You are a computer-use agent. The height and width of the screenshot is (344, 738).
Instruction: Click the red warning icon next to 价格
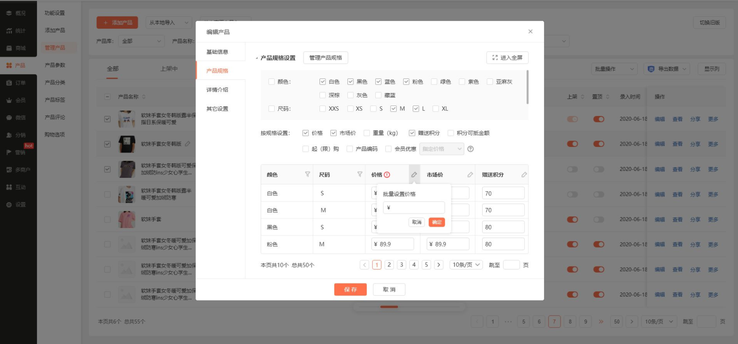387,175
